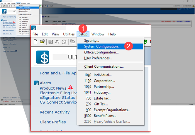This screenshot has width=195, height=135.
Task: Click Print link in Alerts panel
Action: pos(174,21)
